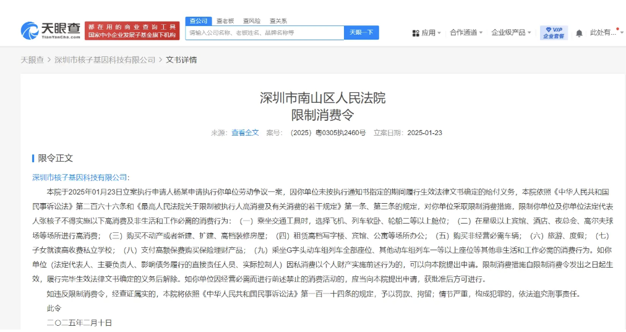Screen dimensions: 626x332
Task: Switch to the 查老板 tab
Action: pos(225,21)
